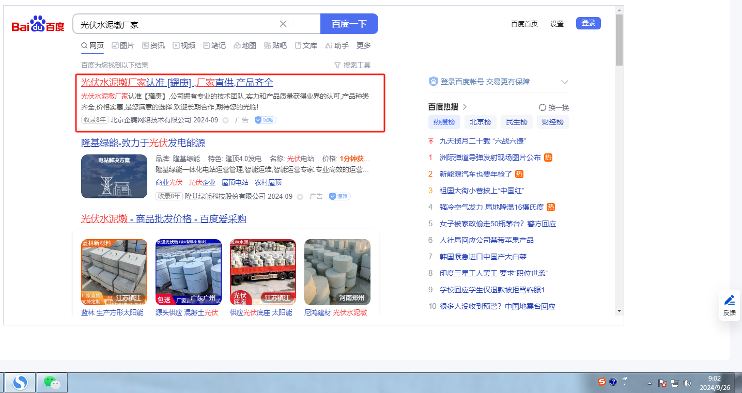Open the 河南郑州 cement pier product thumbnail
742x393 pixels.
coord(337,272)
